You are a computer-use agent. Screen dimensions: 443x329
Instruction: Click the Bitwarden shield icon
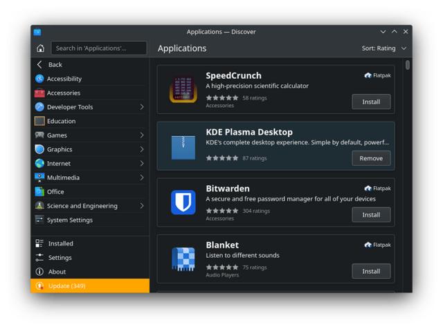coord(183,203)
